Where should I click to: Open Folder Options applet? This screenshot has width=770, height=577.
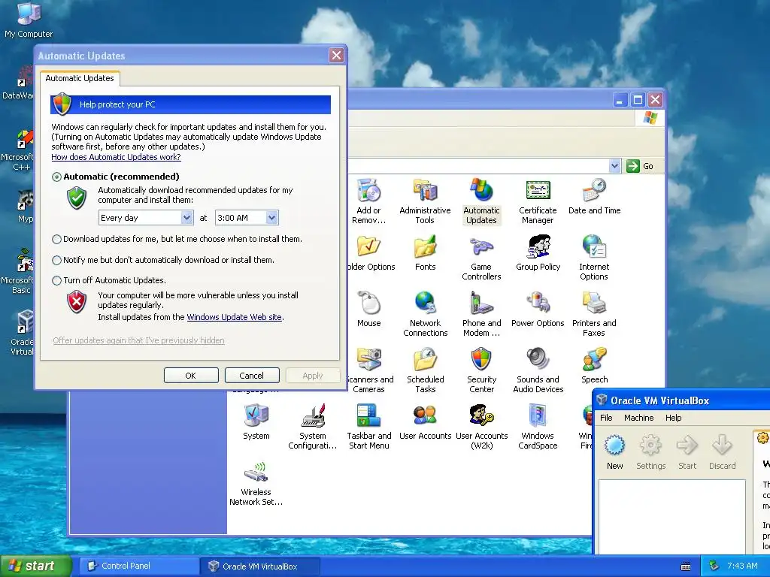(x=371, y=253)
